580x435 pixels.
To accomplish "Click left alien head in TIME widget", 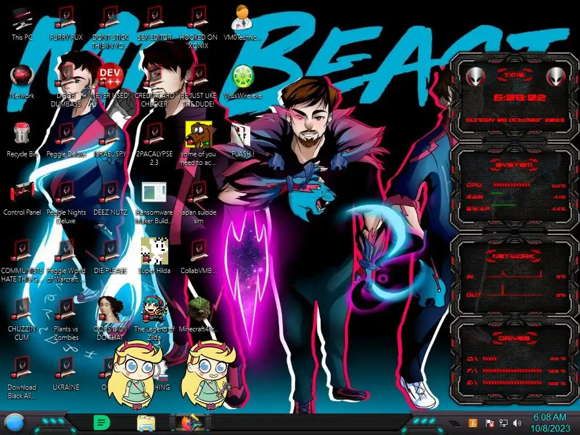I will 475,77.
